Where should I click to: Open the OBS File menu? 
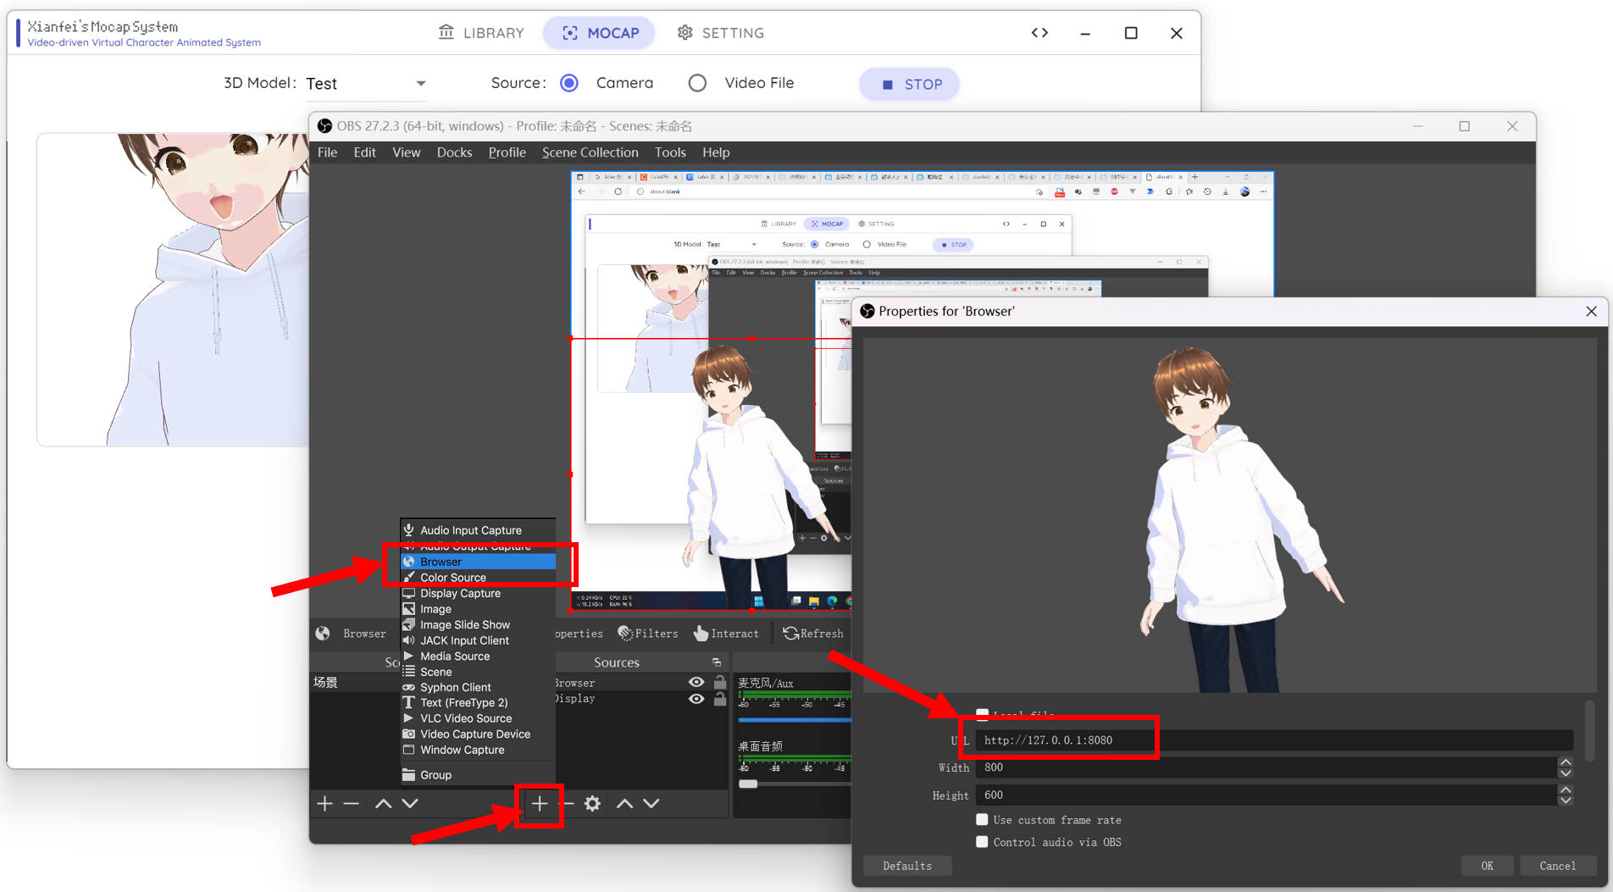(327, 152)
